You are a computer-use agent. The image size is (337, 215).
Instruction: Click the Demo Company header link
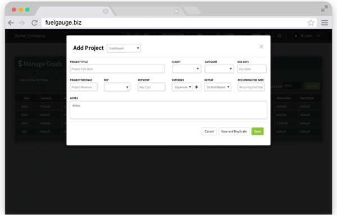[x=30, y=36]
